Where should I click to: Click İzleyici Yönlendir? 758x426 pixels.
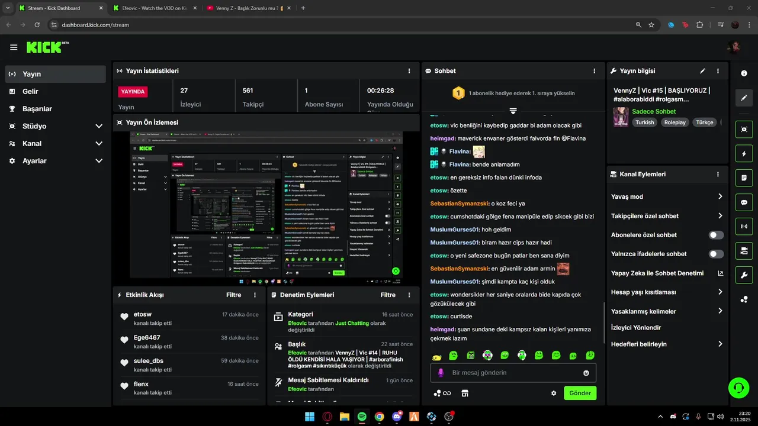click(636, 328)
